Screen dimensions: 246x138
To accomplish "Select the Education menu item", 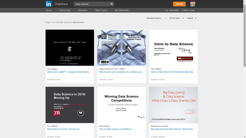I will point(83,10).
